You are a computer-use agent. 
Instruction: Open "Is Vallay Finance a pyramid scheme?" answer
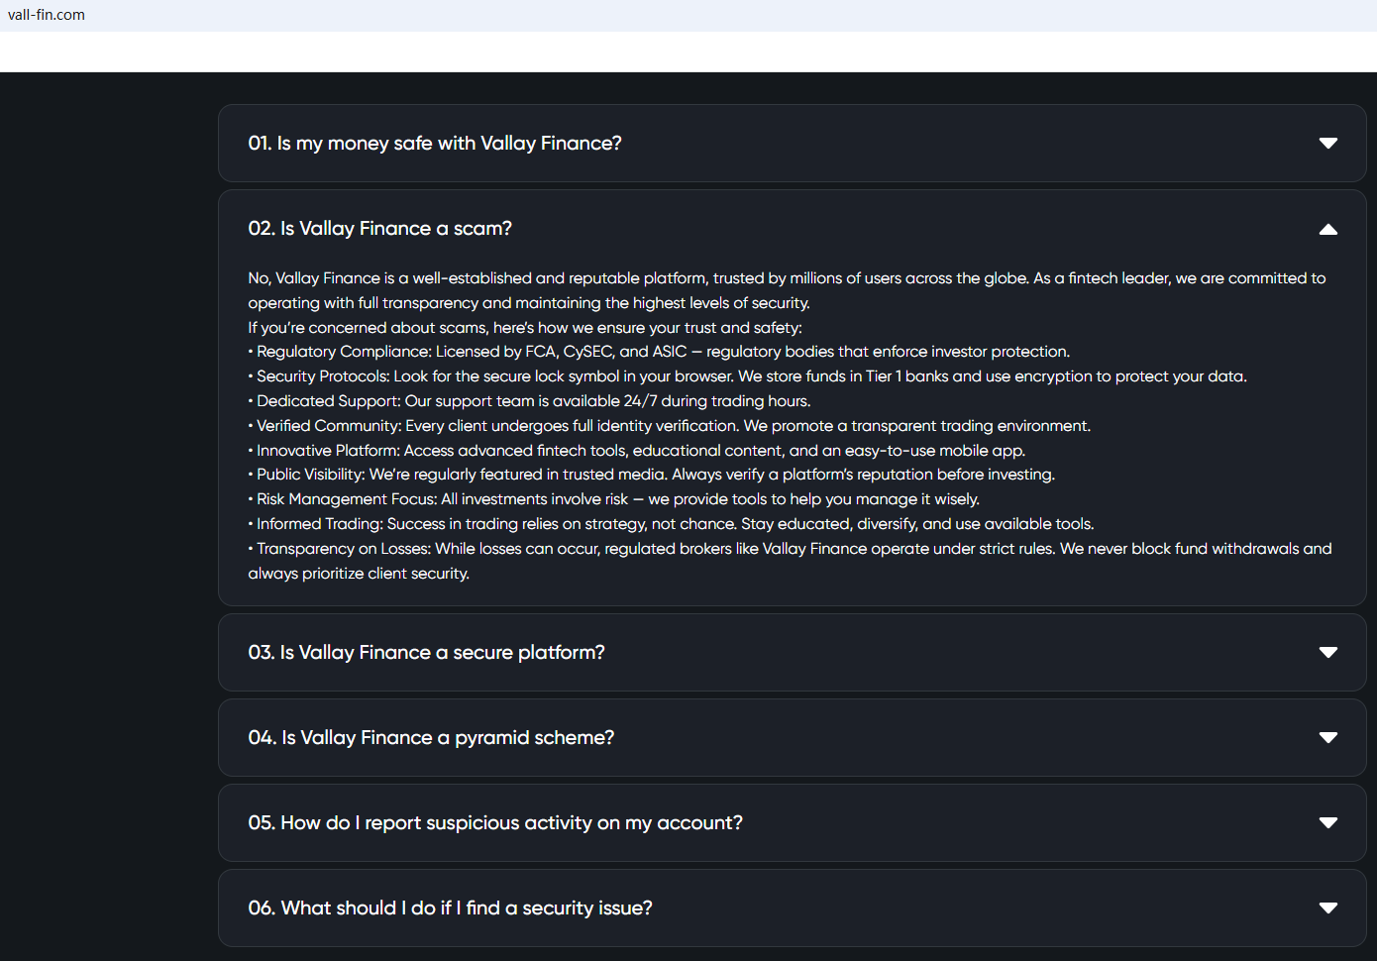[431, 738]
